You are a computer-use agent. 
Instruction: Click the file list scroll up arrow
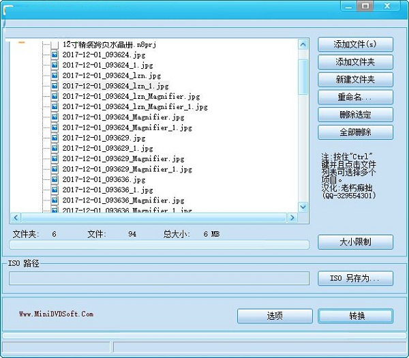click(x=303, y=44)
